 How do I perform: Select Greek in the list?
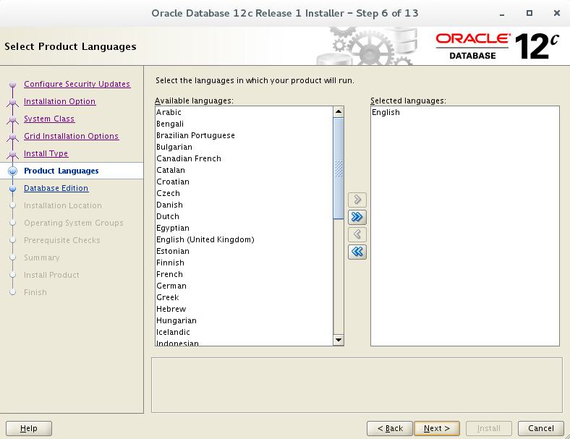click(x=244, y=298)
